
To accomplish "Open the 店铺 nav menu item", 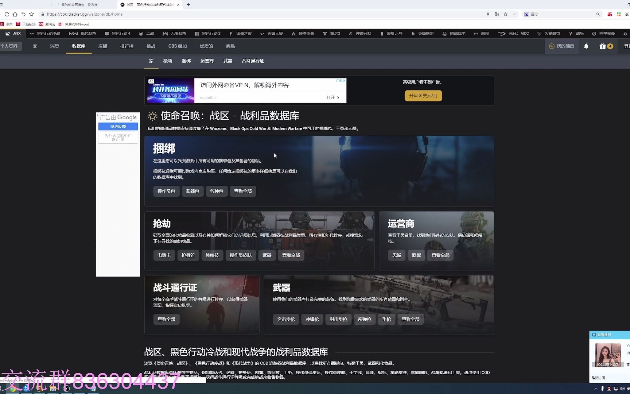I will tap(103, 46).
